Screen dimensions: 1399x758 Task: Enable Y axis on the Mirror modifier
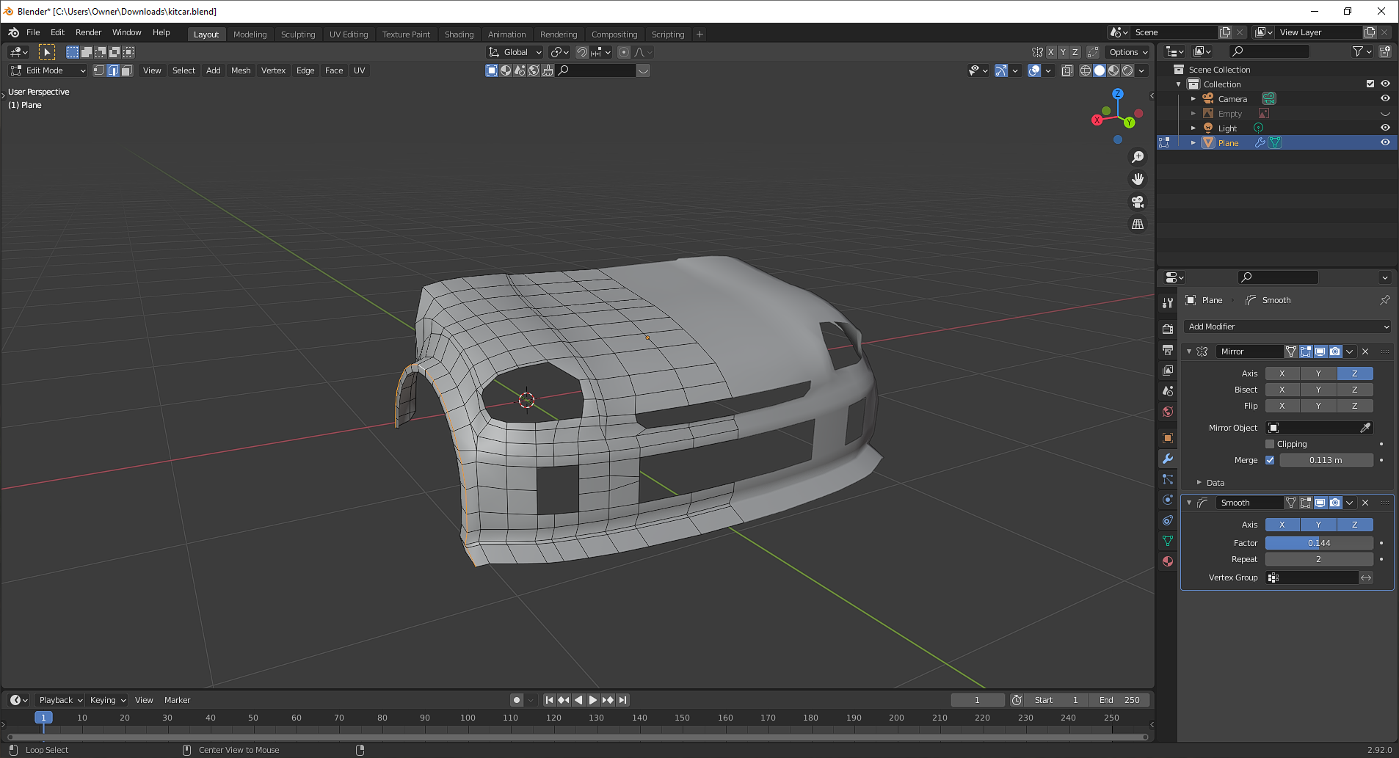click(1318, 373)
